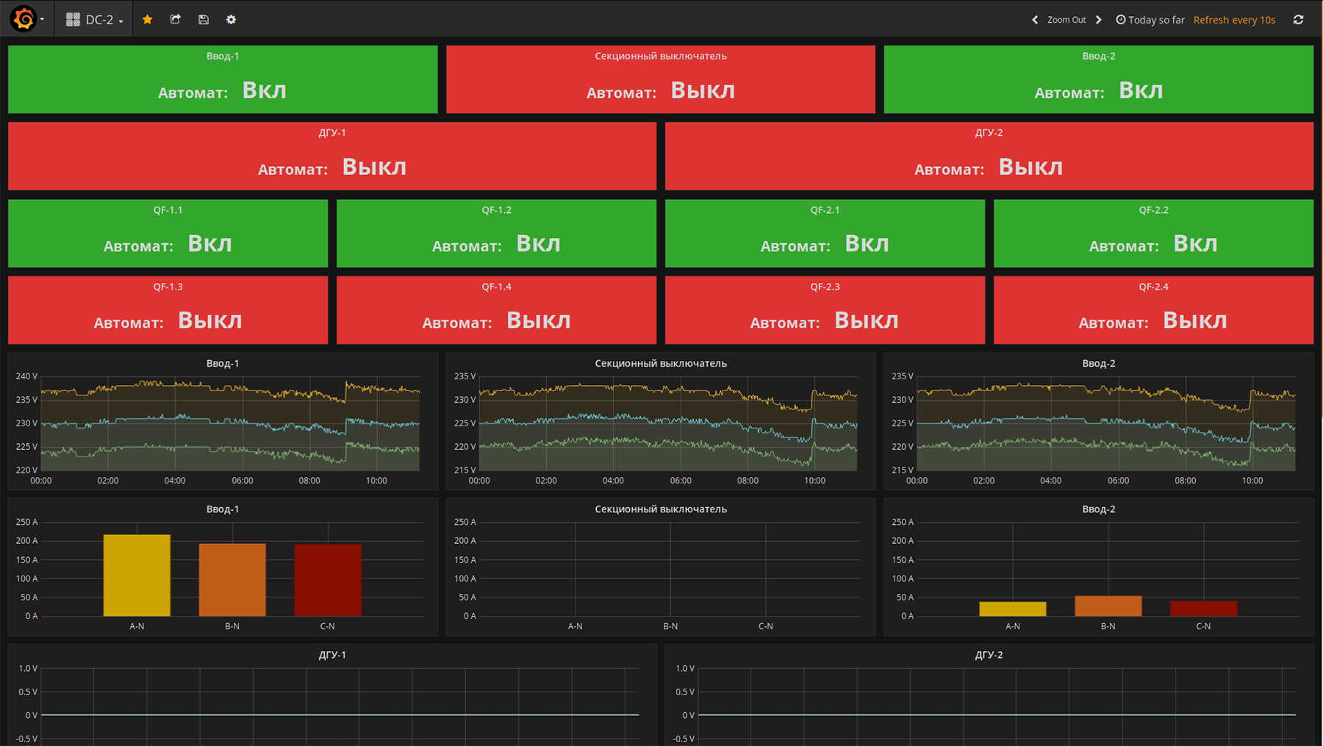Click the dark red C-N bar in Ввод-2 chart
The height and width of the screenshot is (746, 1323).
pos(1204,609)
